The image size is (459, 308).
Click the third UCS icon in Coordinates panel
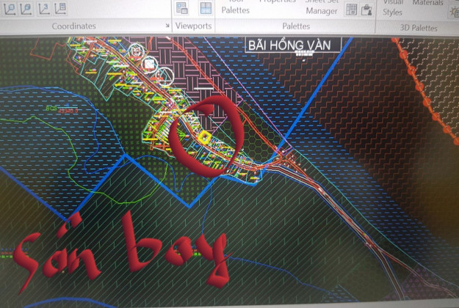tap(44, 9)
